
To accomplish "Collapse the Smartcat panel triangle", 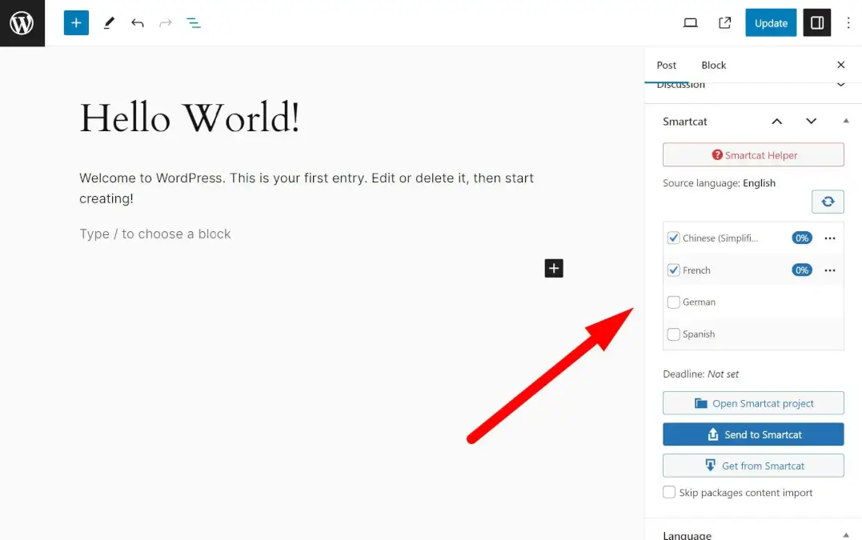I will pos(845,121).
